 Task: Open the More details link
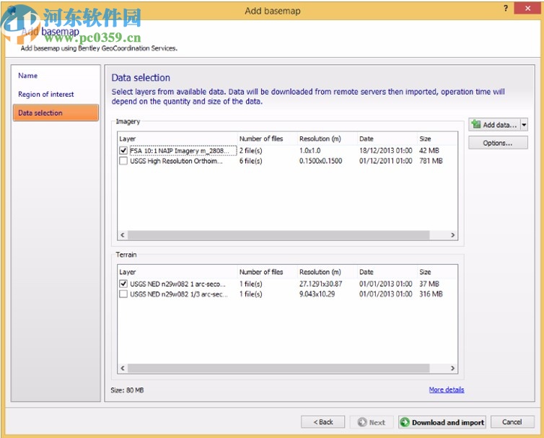[x=447, y=390]
